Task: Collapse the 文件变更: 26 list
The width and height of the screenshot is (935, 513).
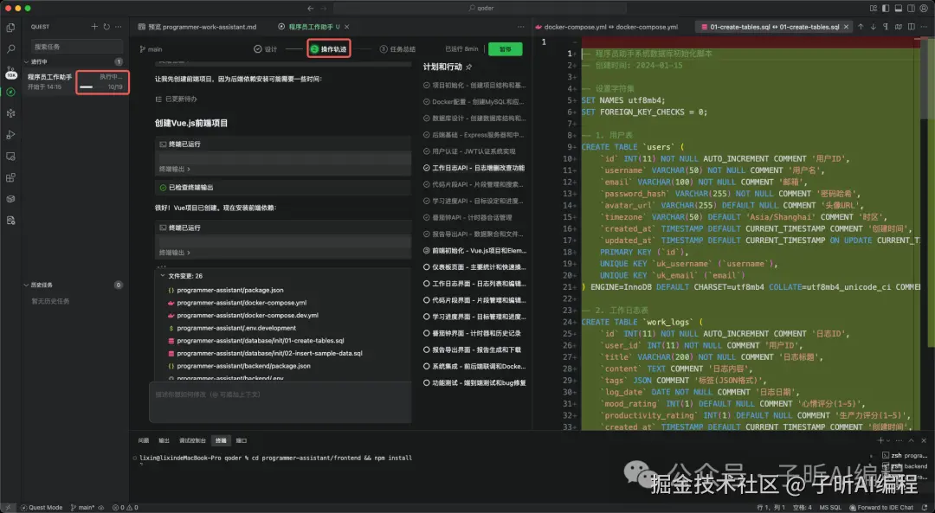Action: pyautogui.click(x=162, y=276)
